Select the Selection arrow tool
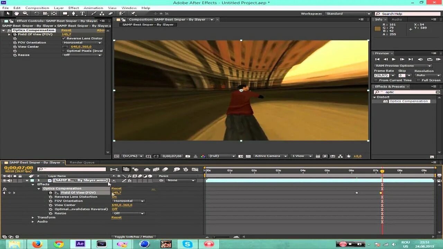Screen dimensions: 443x249 pos(8,13)
